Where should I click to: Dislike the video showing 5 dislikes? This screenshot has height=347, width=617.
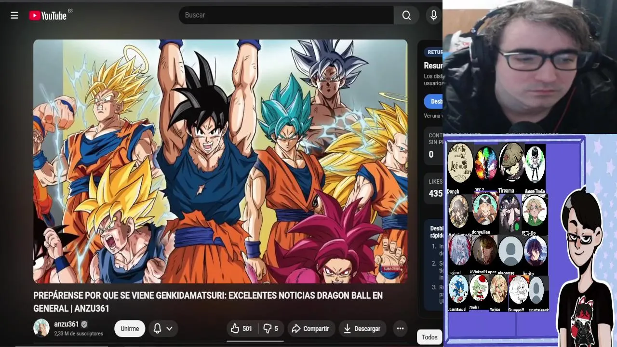pos(271,329)
